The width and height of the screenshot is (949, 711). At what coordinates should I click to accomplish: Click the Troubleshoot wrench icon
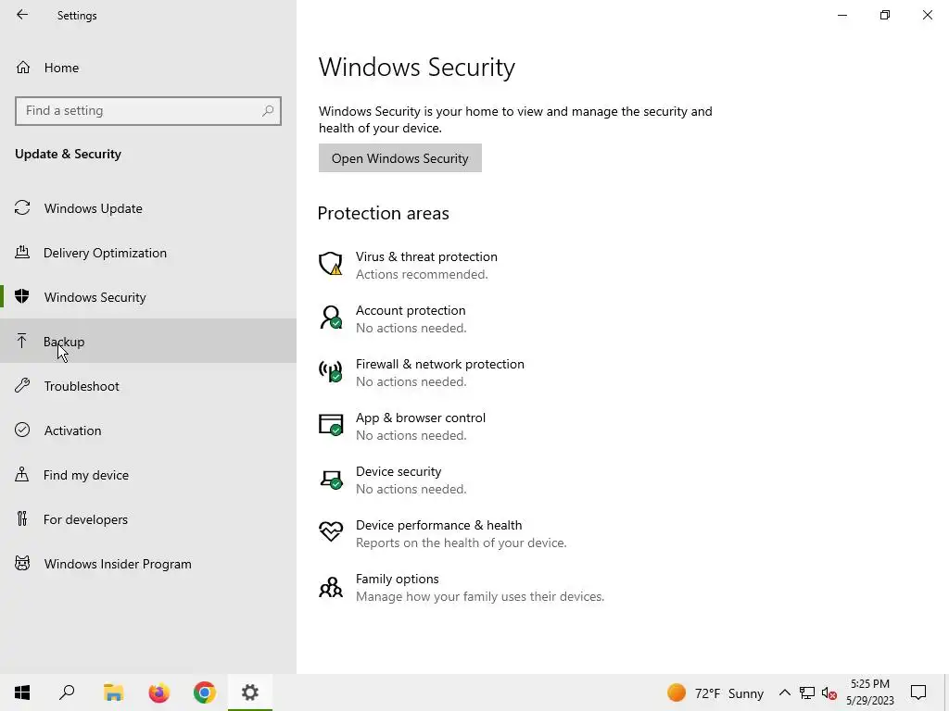coord(22,385)
